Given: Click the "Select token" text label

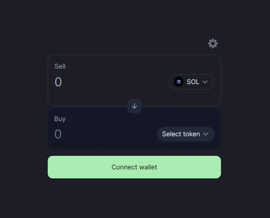Looking at the screenshot, I should [x=181, y=134].
